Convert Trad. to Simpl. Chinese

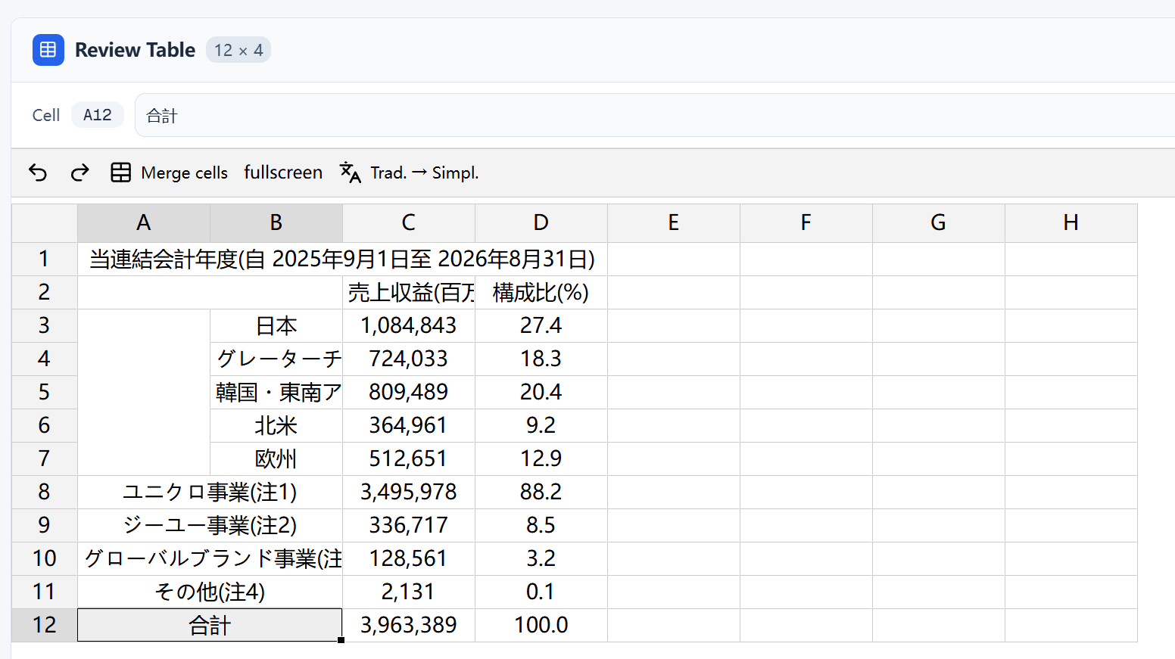pos(409,173)
